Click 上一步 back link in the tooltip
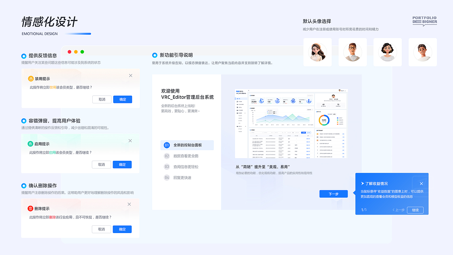 398,210
